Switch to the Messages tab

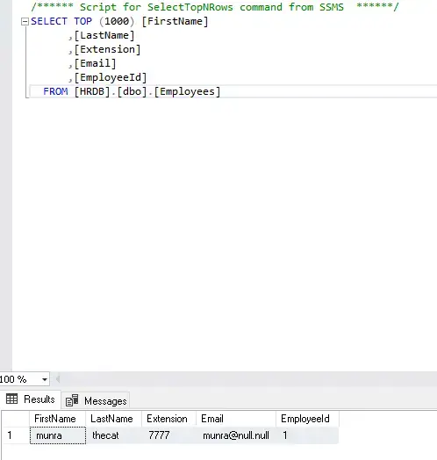click(x=96, y=400)
